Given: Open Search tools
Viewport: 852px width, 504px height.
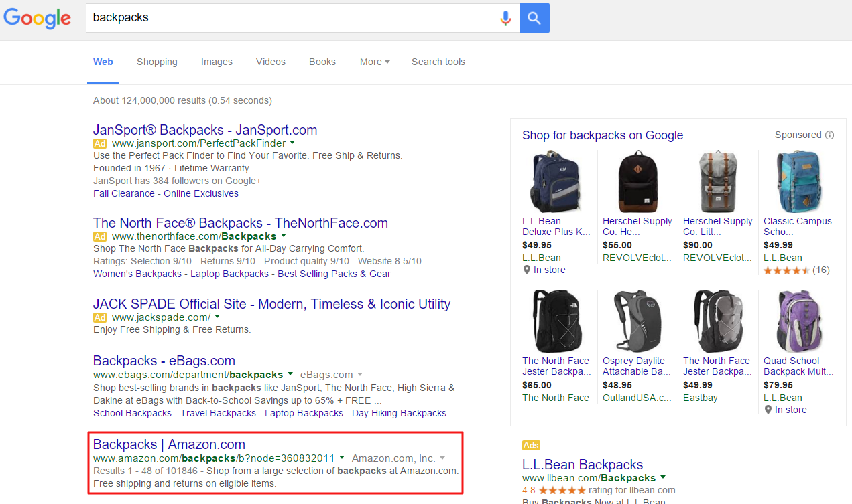Looking at the screenshot, I should coord(438,62).
